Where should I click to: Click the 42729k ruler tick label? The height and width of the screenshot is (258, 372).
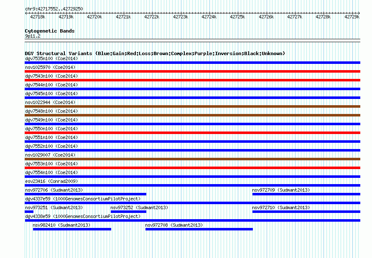(x=352, y=17)
